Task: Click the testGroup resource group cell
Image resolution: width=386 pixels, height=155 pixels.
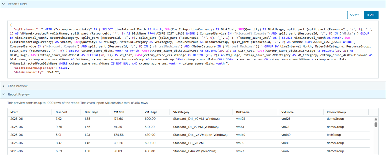Action: pyautogui.click(x=334, y=135)
